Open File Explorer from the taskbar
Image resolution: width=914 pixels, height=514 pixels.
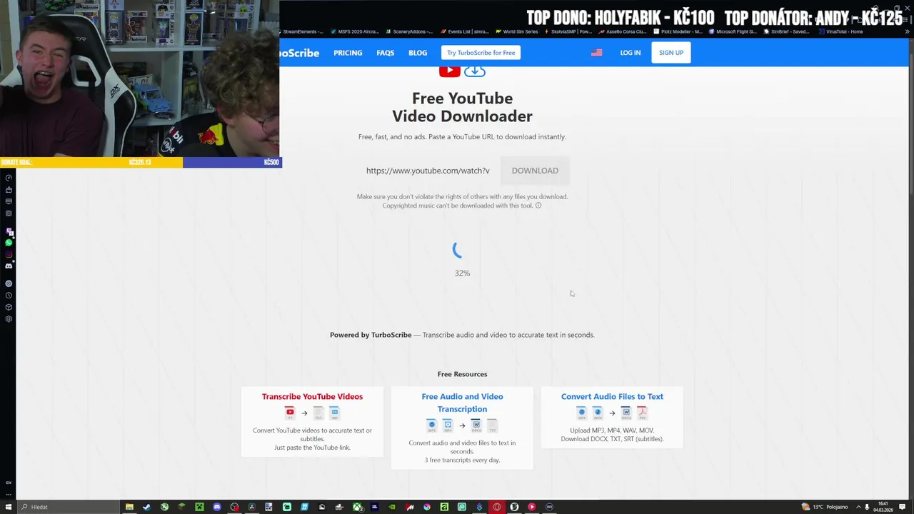129,507
